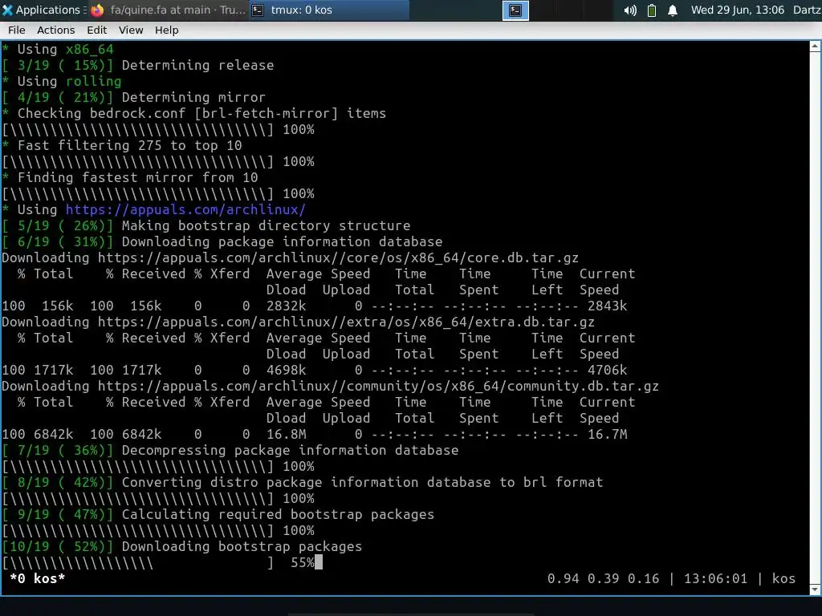Select tmux window '*0 kos*' status
Image resolution: width=822 pixels, height=616 pixels.
[x=37, y=578]
